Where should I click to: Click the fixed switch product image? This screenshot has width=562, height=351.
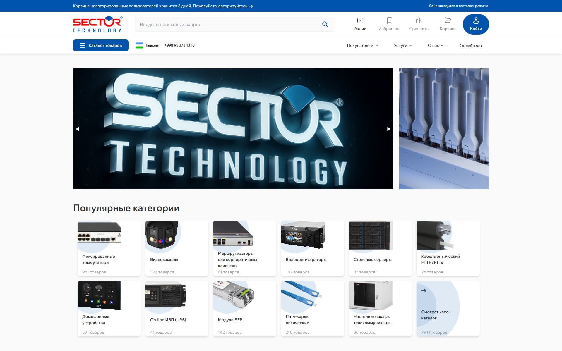[100, 233]
